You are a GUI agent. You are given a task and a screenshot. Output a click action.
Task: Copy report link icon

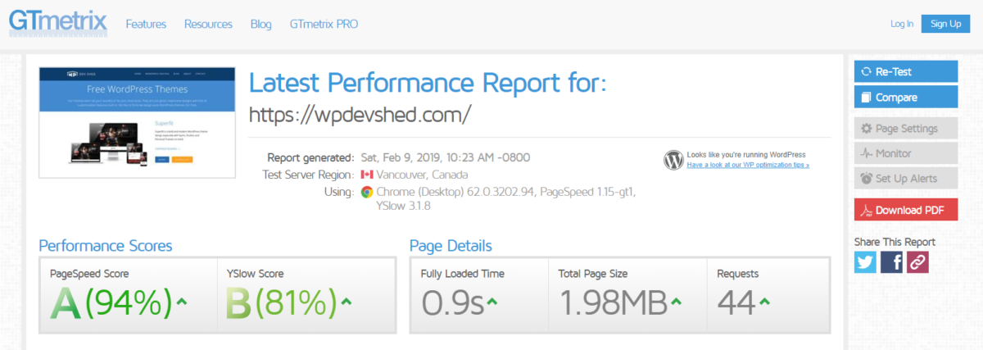click(x=917, y=261)
